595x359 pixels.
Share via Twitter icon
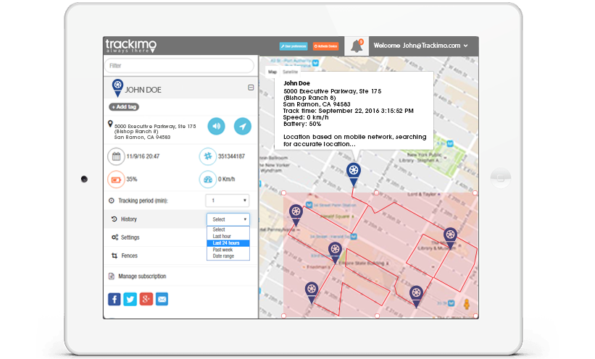130,299
